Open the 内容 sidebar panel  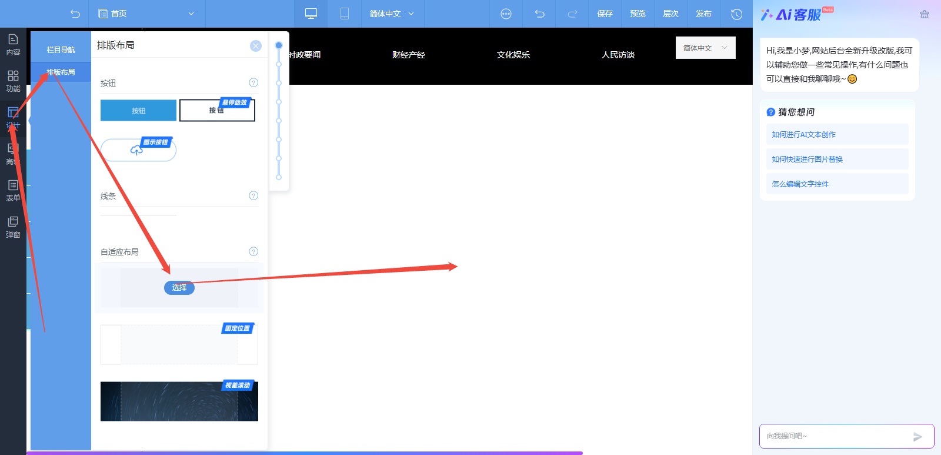pos(13,45)
